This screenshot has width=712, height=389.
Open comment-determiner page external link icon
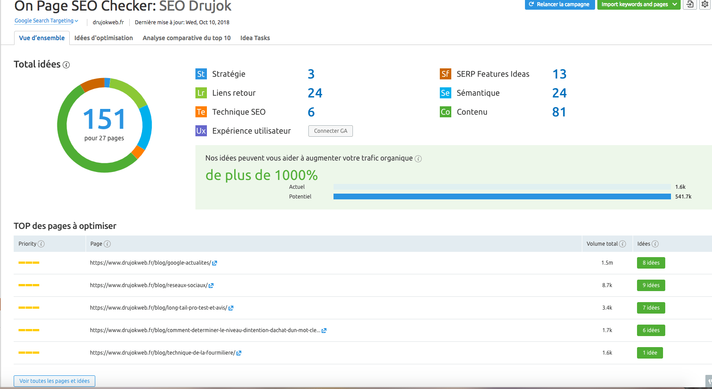click(324, 331)
